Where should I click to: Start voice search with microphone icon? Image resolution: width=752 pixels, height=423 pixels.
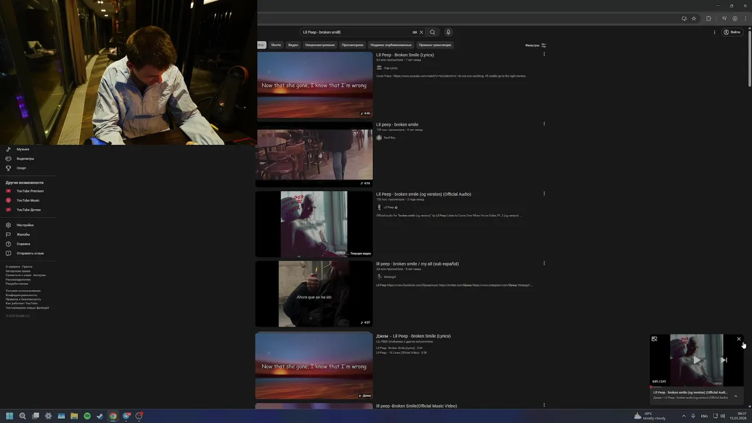coord(448,32)
